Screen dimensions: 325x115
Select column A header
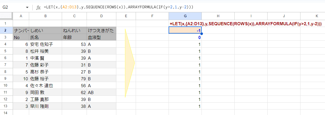click(x=21, y=16)
